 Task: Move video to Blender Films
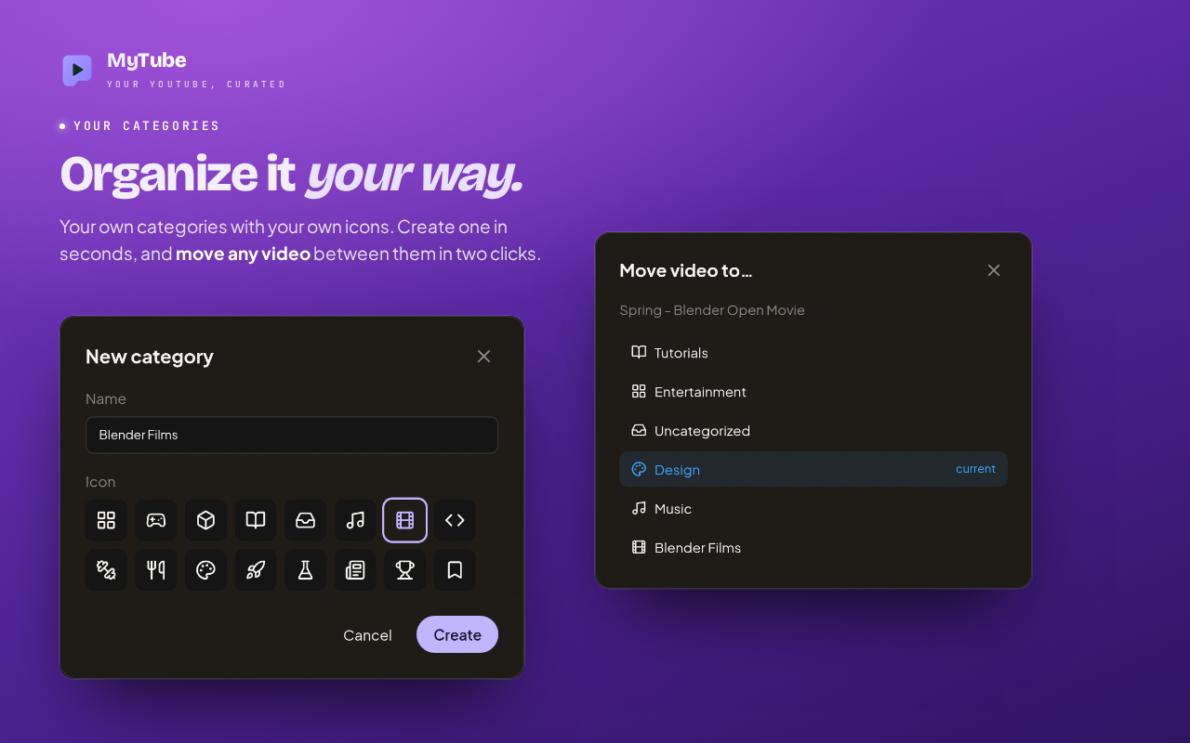click(x=813, y=548)
